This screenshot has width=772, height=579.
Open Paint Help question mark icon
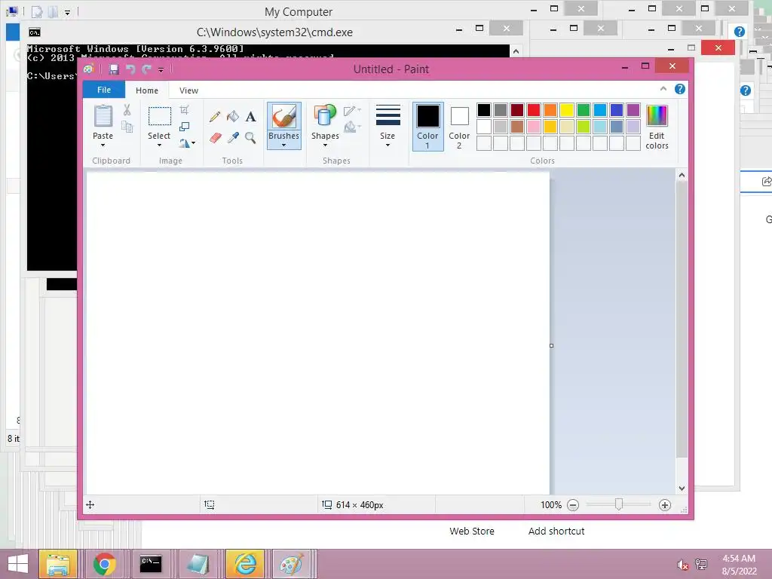pos(680,89)
